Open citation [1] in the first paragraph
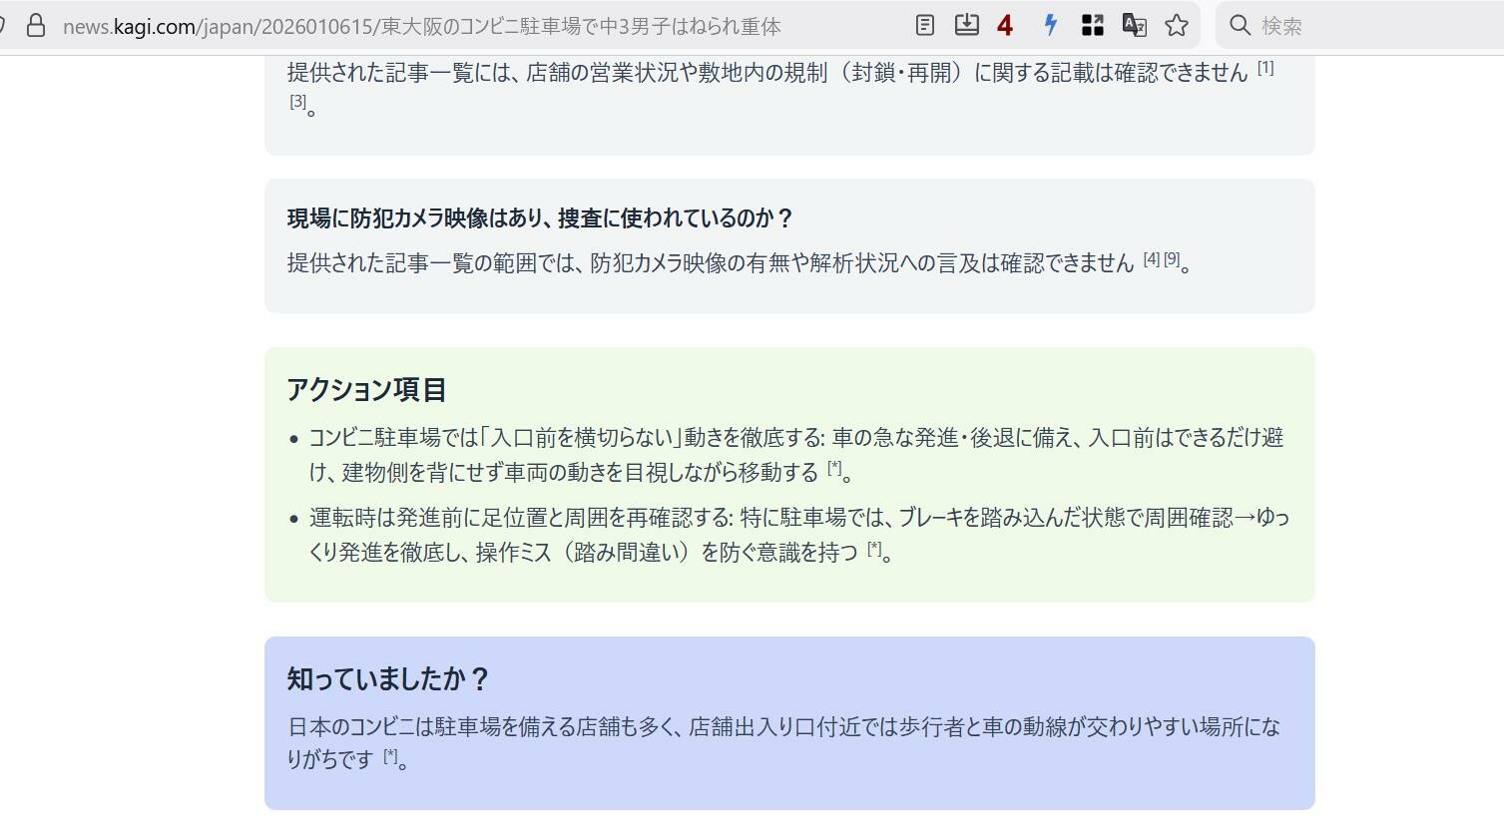The height and width of the screenshot is (838, 1504). click(x=1264, y=68)
